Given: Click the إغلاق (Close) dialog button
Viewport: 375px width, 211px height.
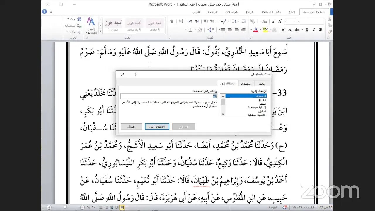Looking at the screenshot, I should pos(132,127).
